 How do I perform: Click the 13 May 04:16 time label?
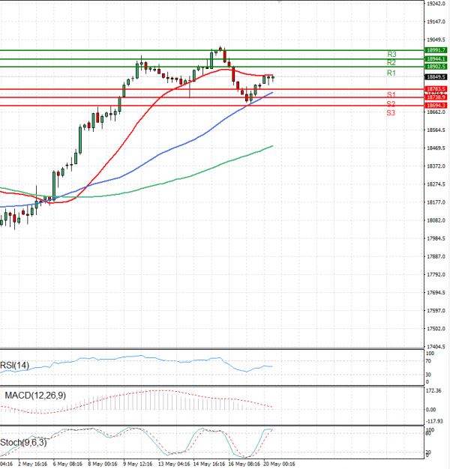(174, 465)
